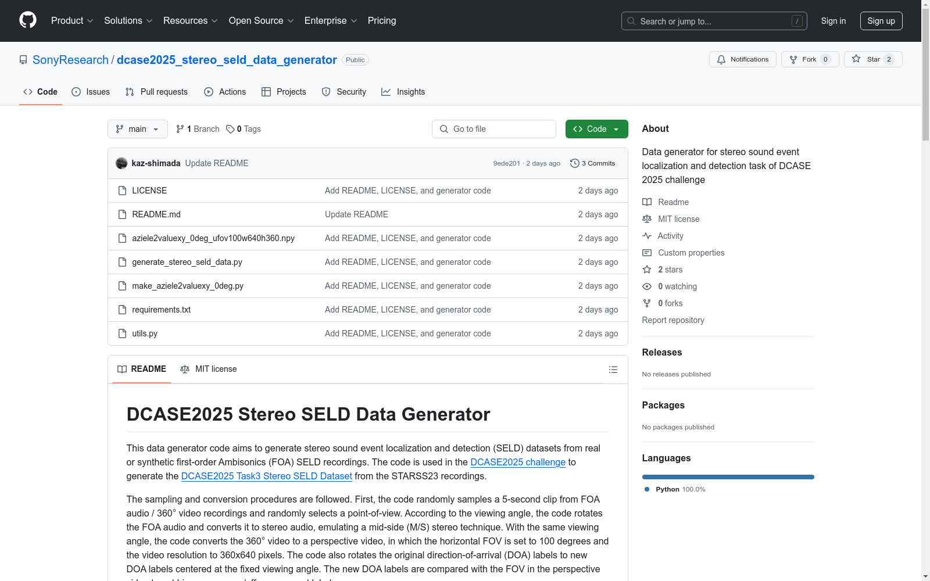Click the file icon beside requirements.txt
Image resolution: width=930 pixels, height=581 pixels.
[x=122, y=310]
